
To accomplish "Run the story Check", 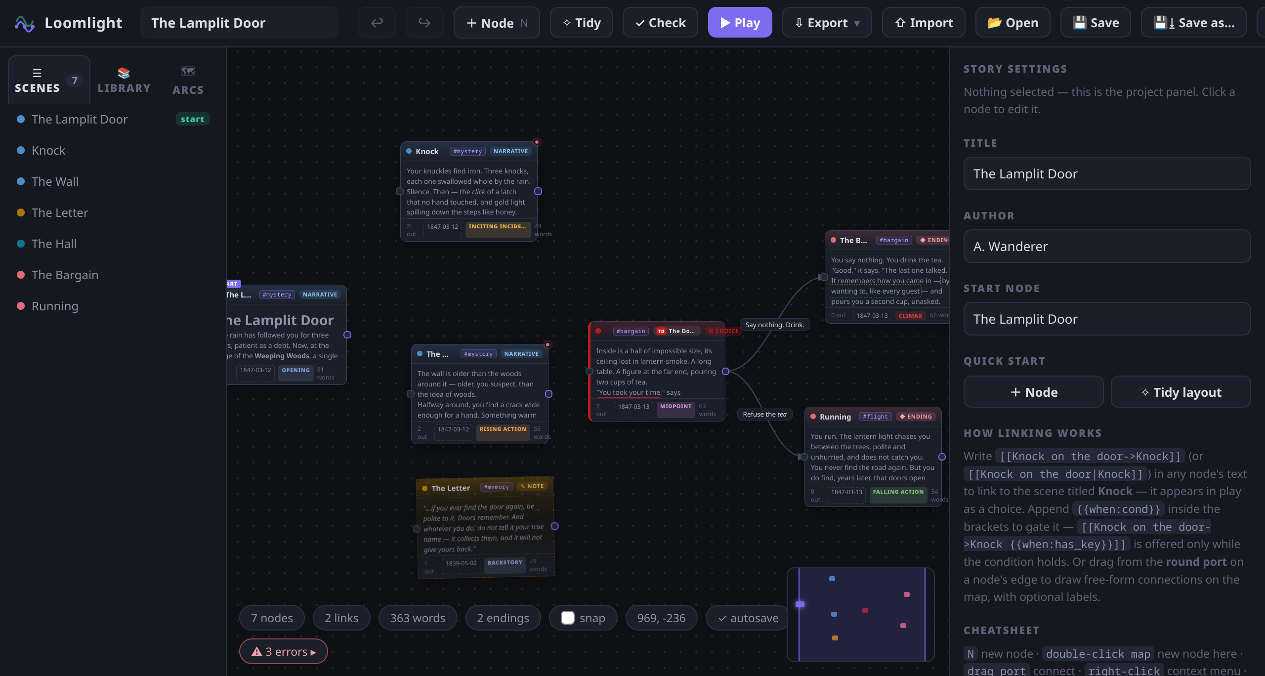I will [660, 23].
